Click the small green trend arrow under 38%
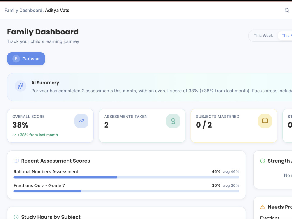The width and height of the screenshot is (292, 219). pyautogui.click(x=14, y=135)
